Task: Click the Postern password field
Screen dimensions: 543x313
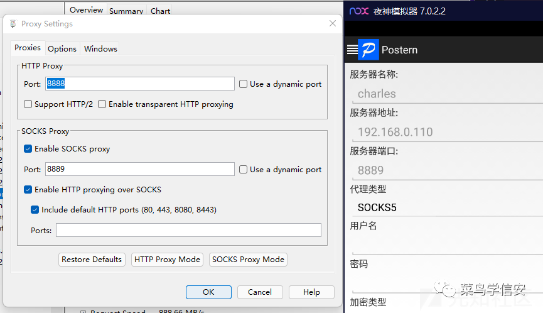Action: coord(447,283)
